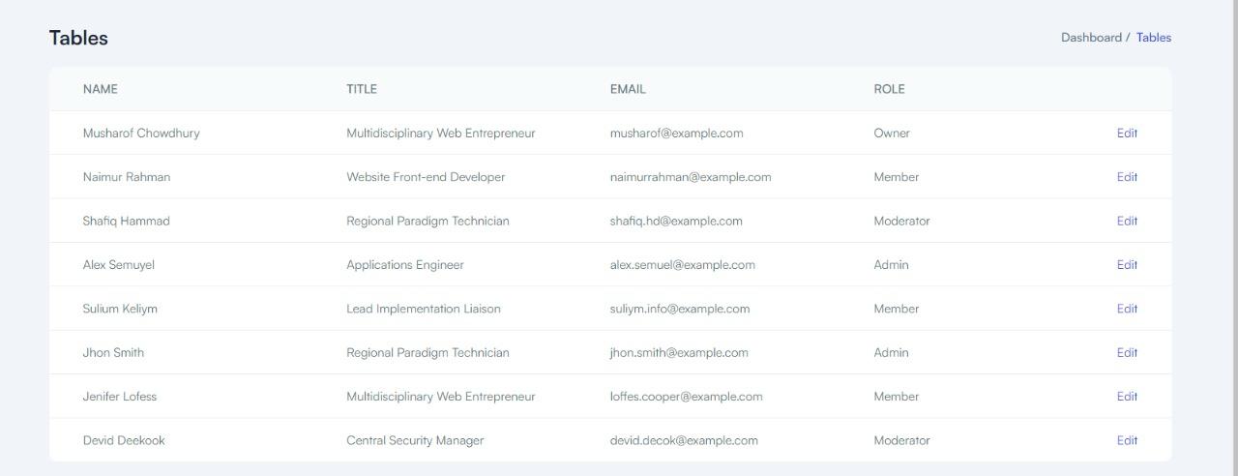Edit Sulium Keliym's entry

coord(1127,309)
